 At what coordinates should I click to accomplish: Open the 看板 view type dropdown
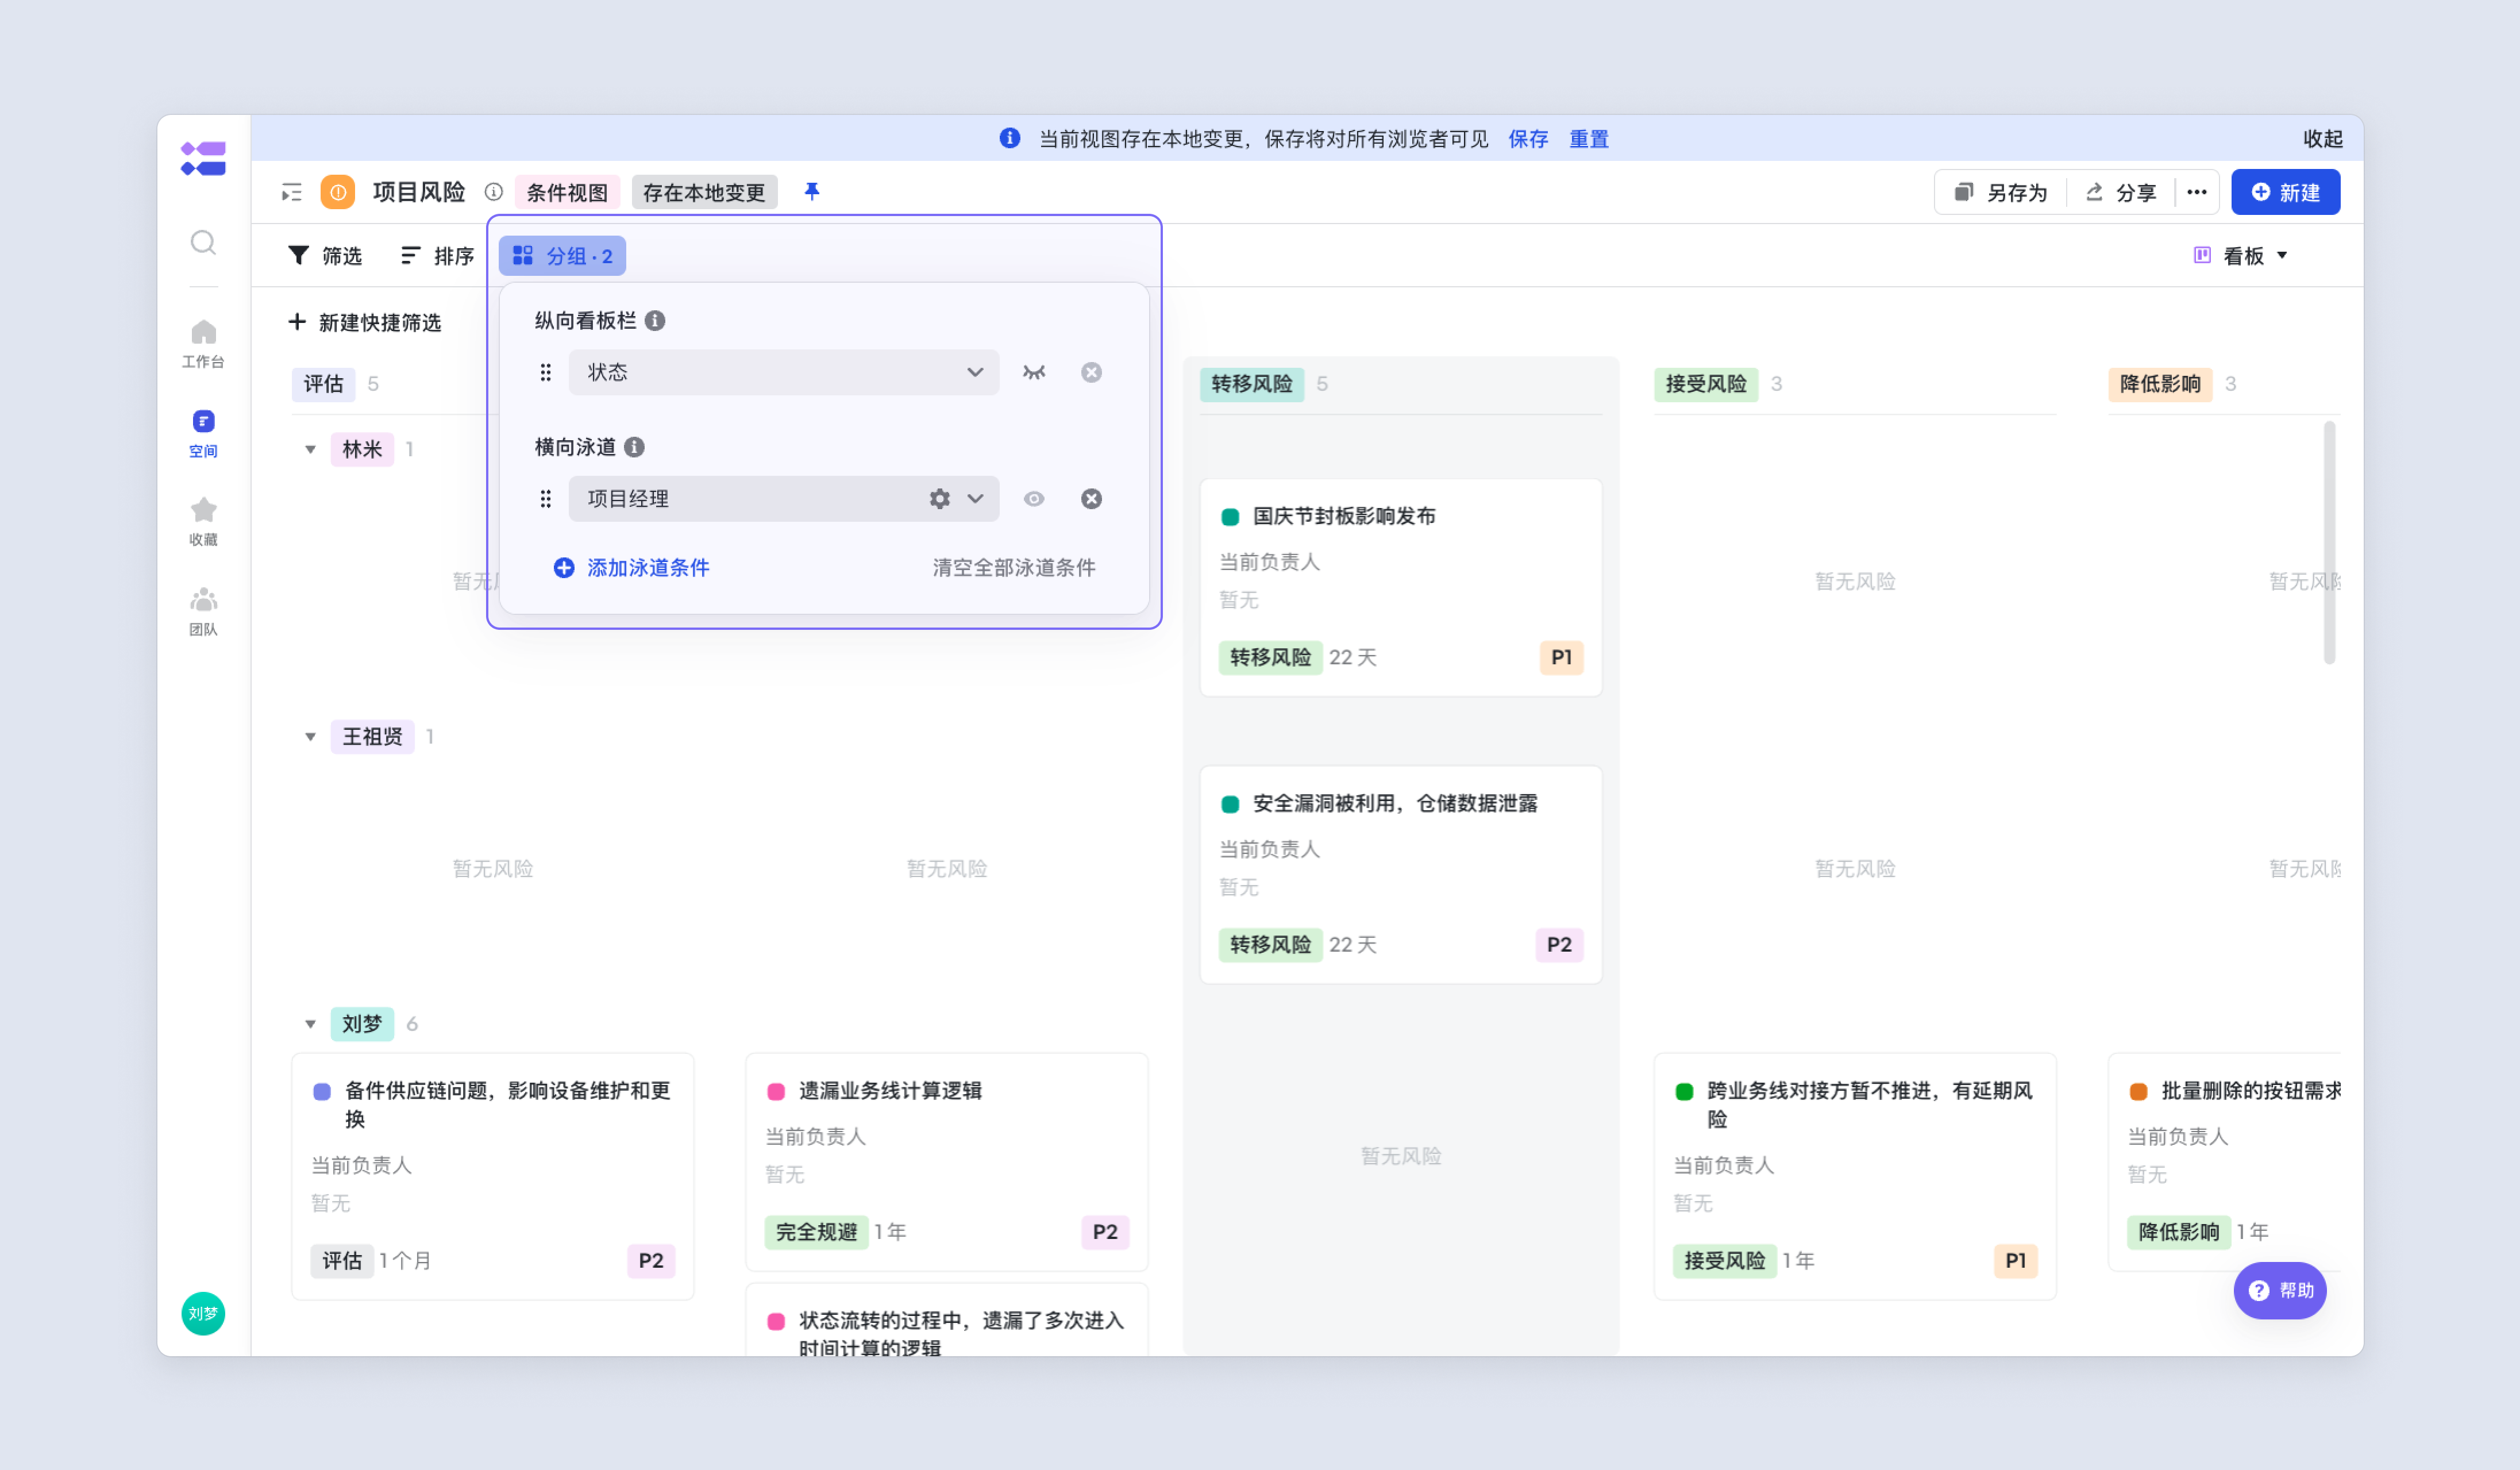click(x=2240, y=256)
